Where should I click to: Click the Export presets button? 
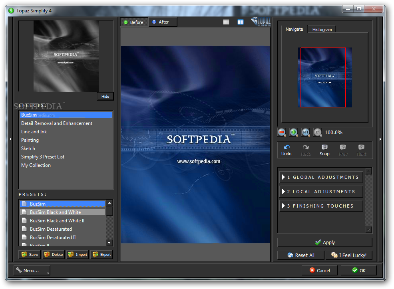point(102,255)
